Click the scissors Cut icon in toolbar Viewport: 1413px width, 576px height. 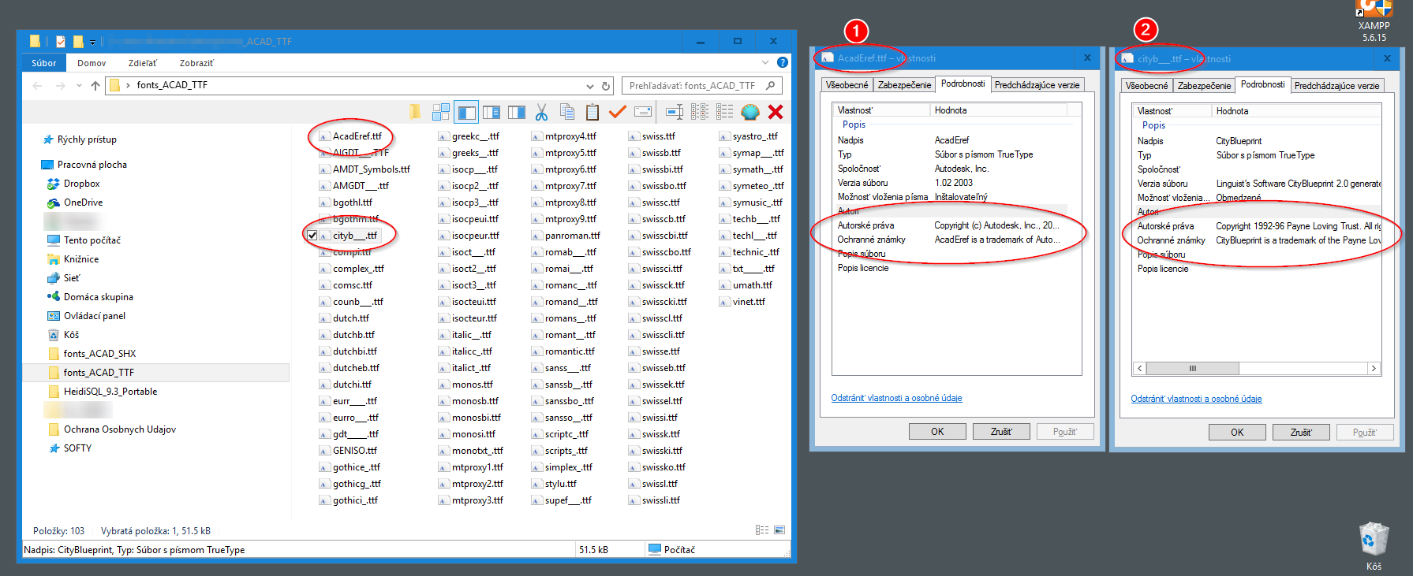[x=541, y=112]
